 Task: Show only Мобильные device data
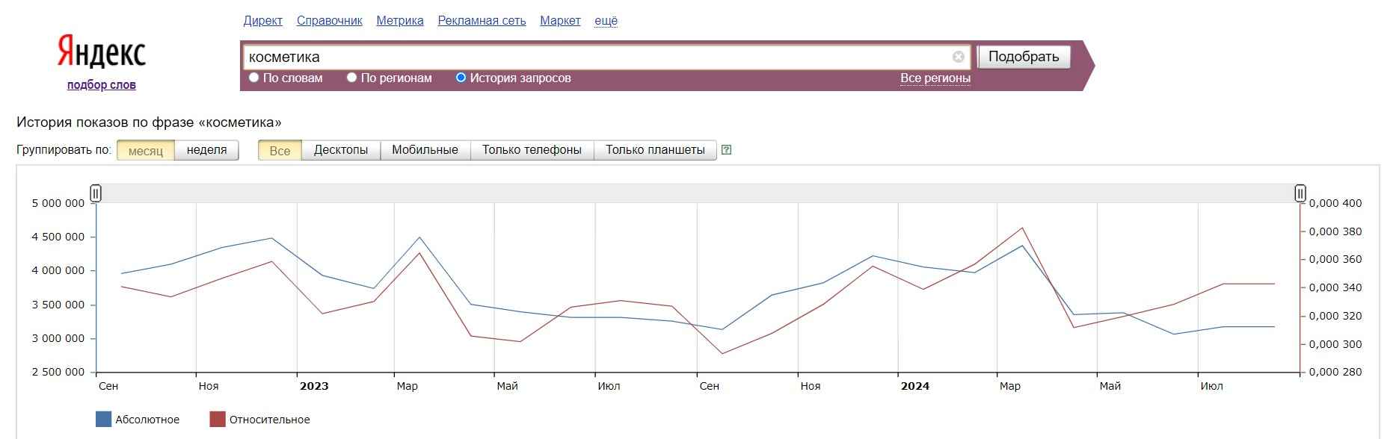[x=425, y=150]
